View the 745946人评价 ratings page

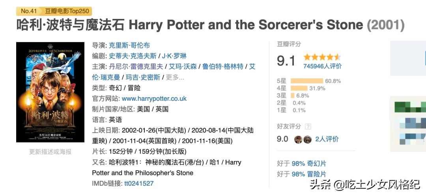pyautogui.click(x=322, y=66)
